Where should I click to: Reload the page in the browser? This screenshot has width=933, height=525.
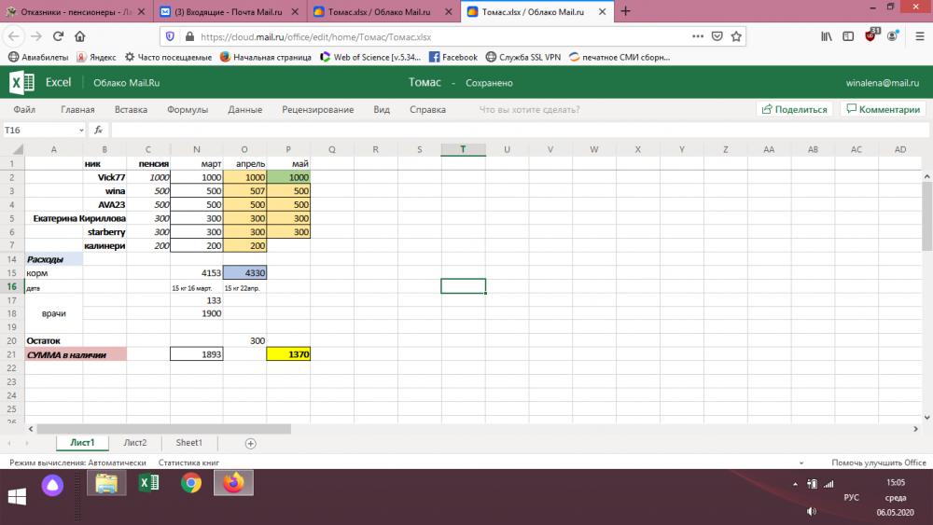click(58, 36)
